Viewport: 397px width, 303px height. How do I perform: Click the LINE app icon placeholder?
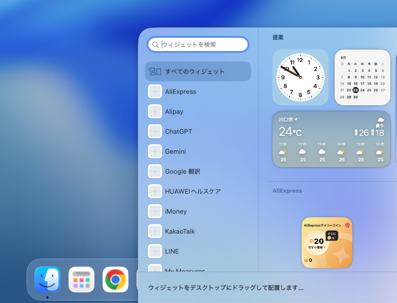click(155, 251)
